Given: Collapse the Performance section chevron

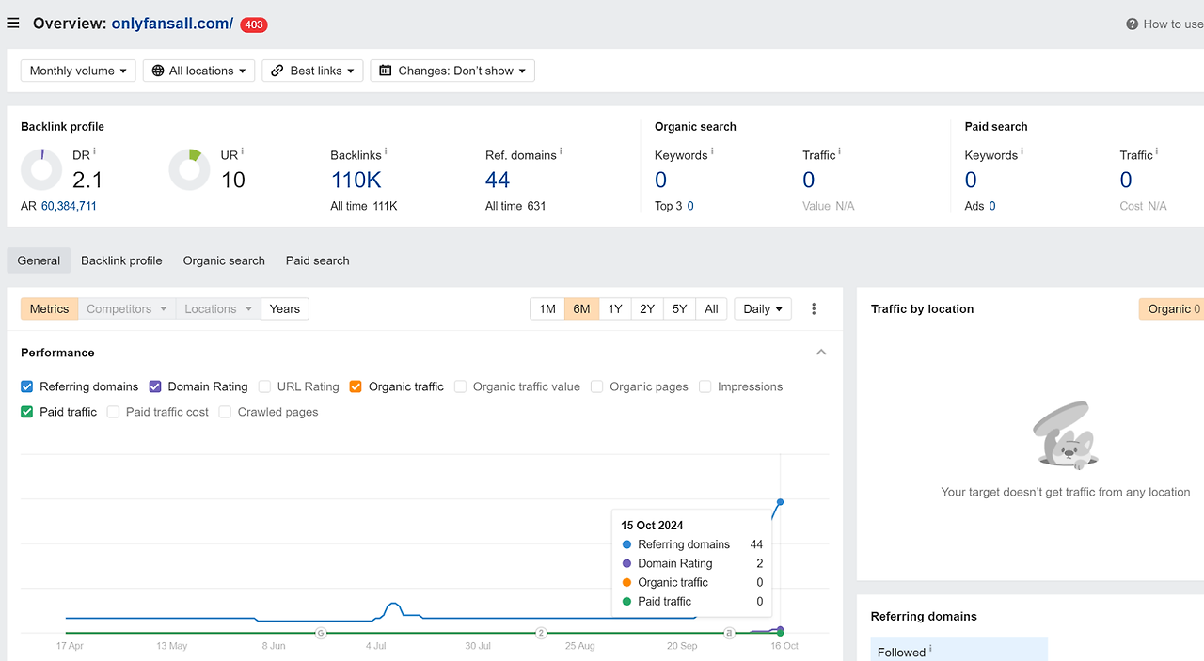Looking at the screenshot, I should [x=821, y=353].
